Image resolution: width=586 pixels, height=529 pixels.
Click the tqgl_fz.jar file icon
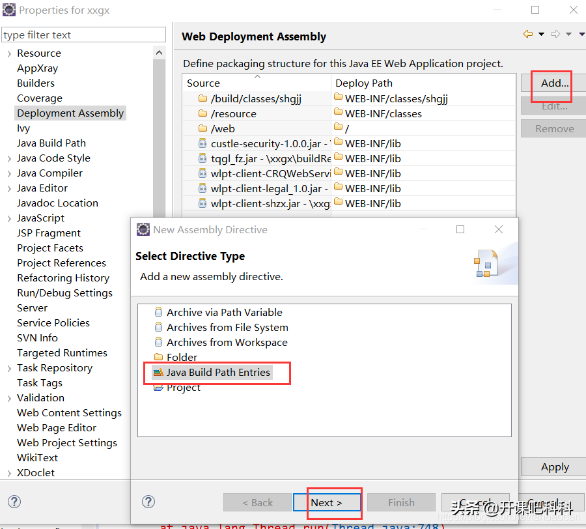[x=202, y=158]
